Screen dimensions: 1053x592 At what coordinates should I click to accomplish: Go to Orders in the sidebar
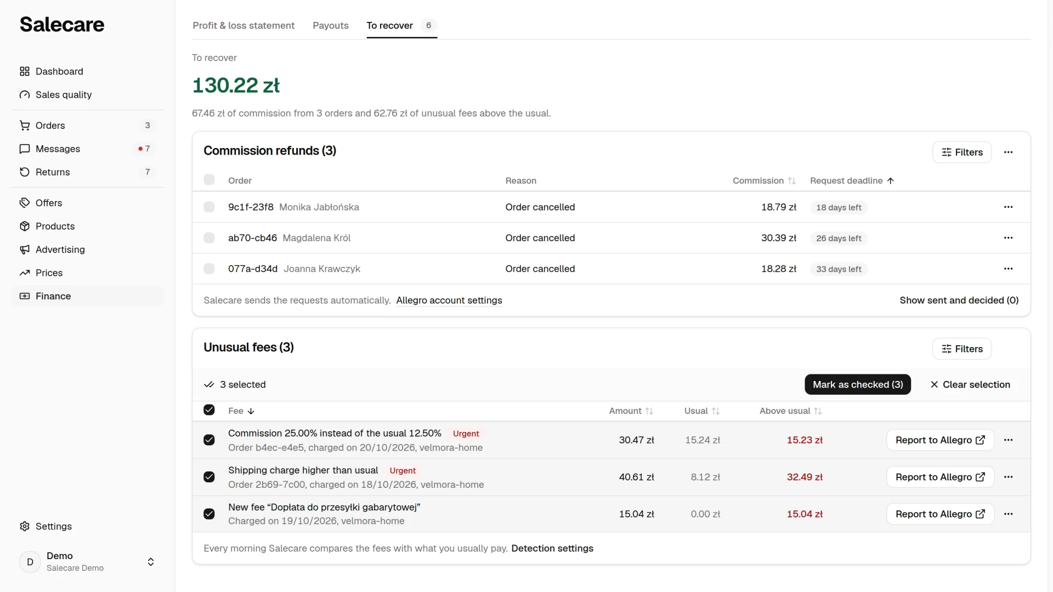[88, 126]
